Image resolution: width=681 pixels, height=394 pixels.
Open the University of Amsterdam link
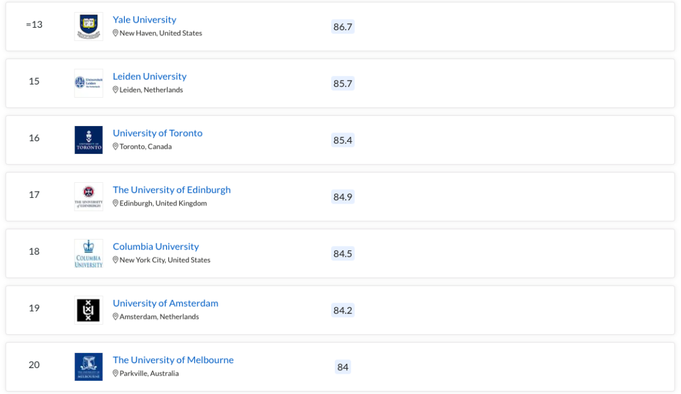165,303
